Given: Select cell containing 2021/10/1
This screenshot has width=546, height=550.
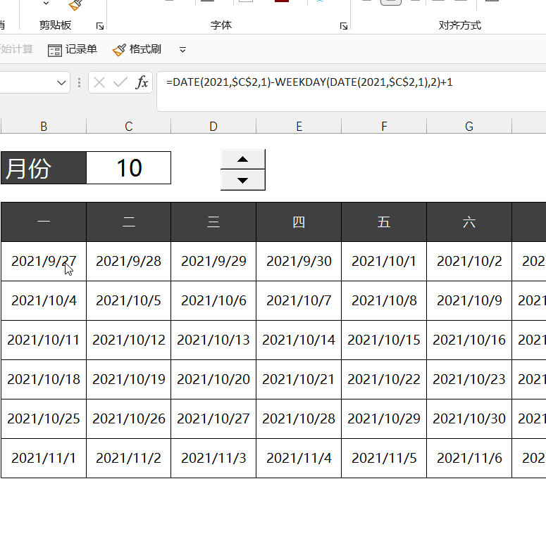Looking at the screenshot, I should tap(384, 262).
